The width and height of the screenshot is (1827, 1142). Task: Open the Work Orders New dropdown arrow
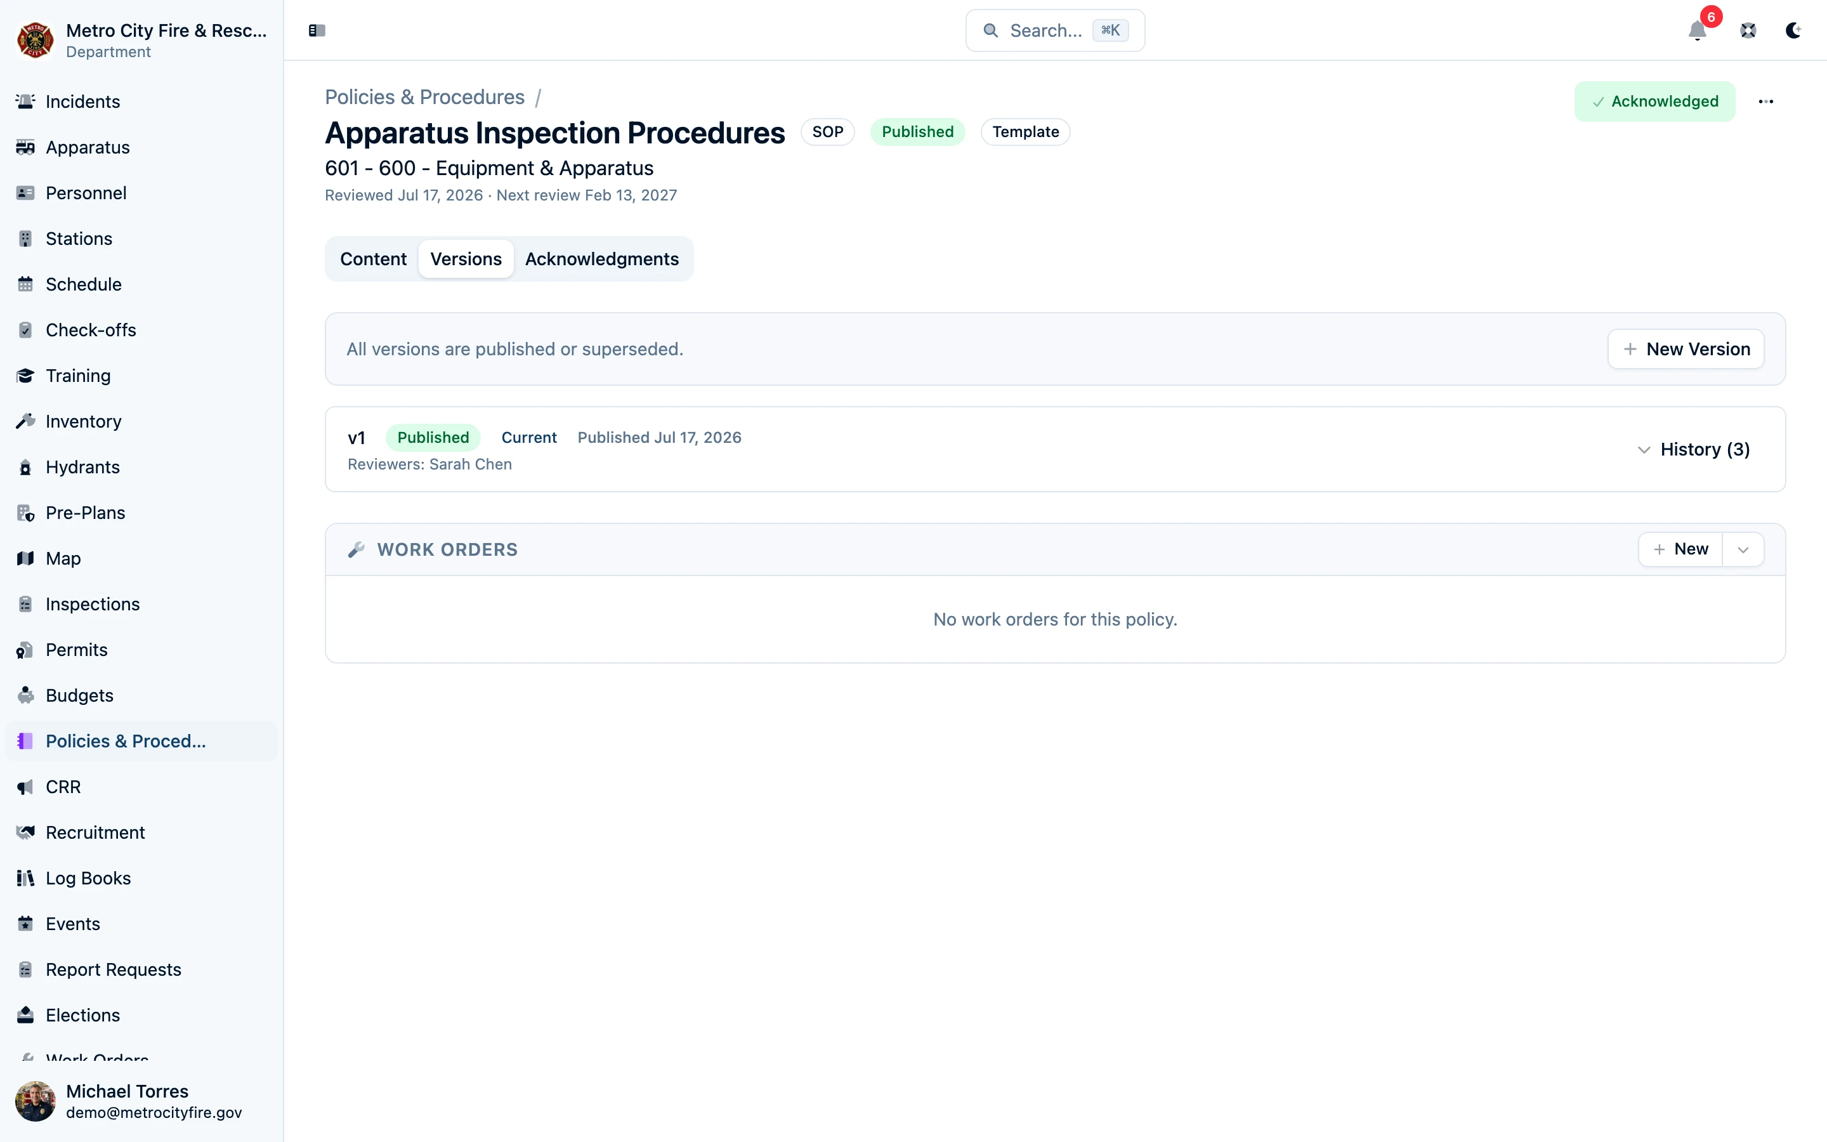point(1743,550)
